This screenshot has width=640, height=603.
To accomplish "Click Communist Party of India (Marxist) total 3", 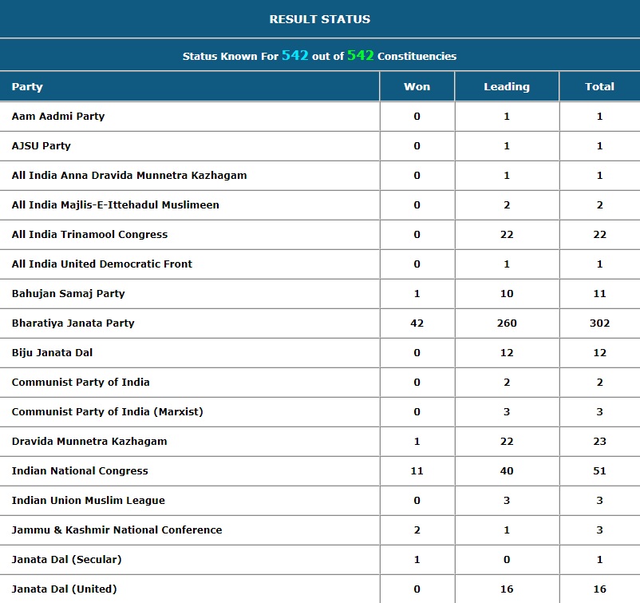I will point(599,412).
